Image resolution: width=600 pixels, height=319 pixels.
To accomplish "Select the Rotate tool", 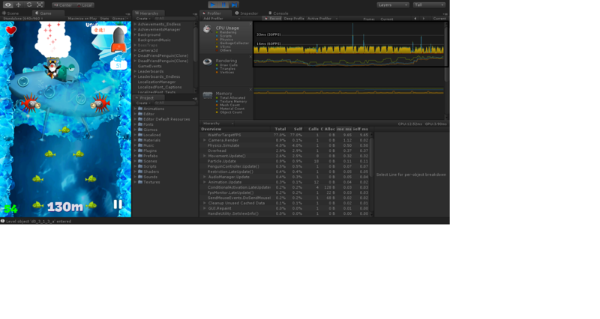I will (x=29, y=5).
